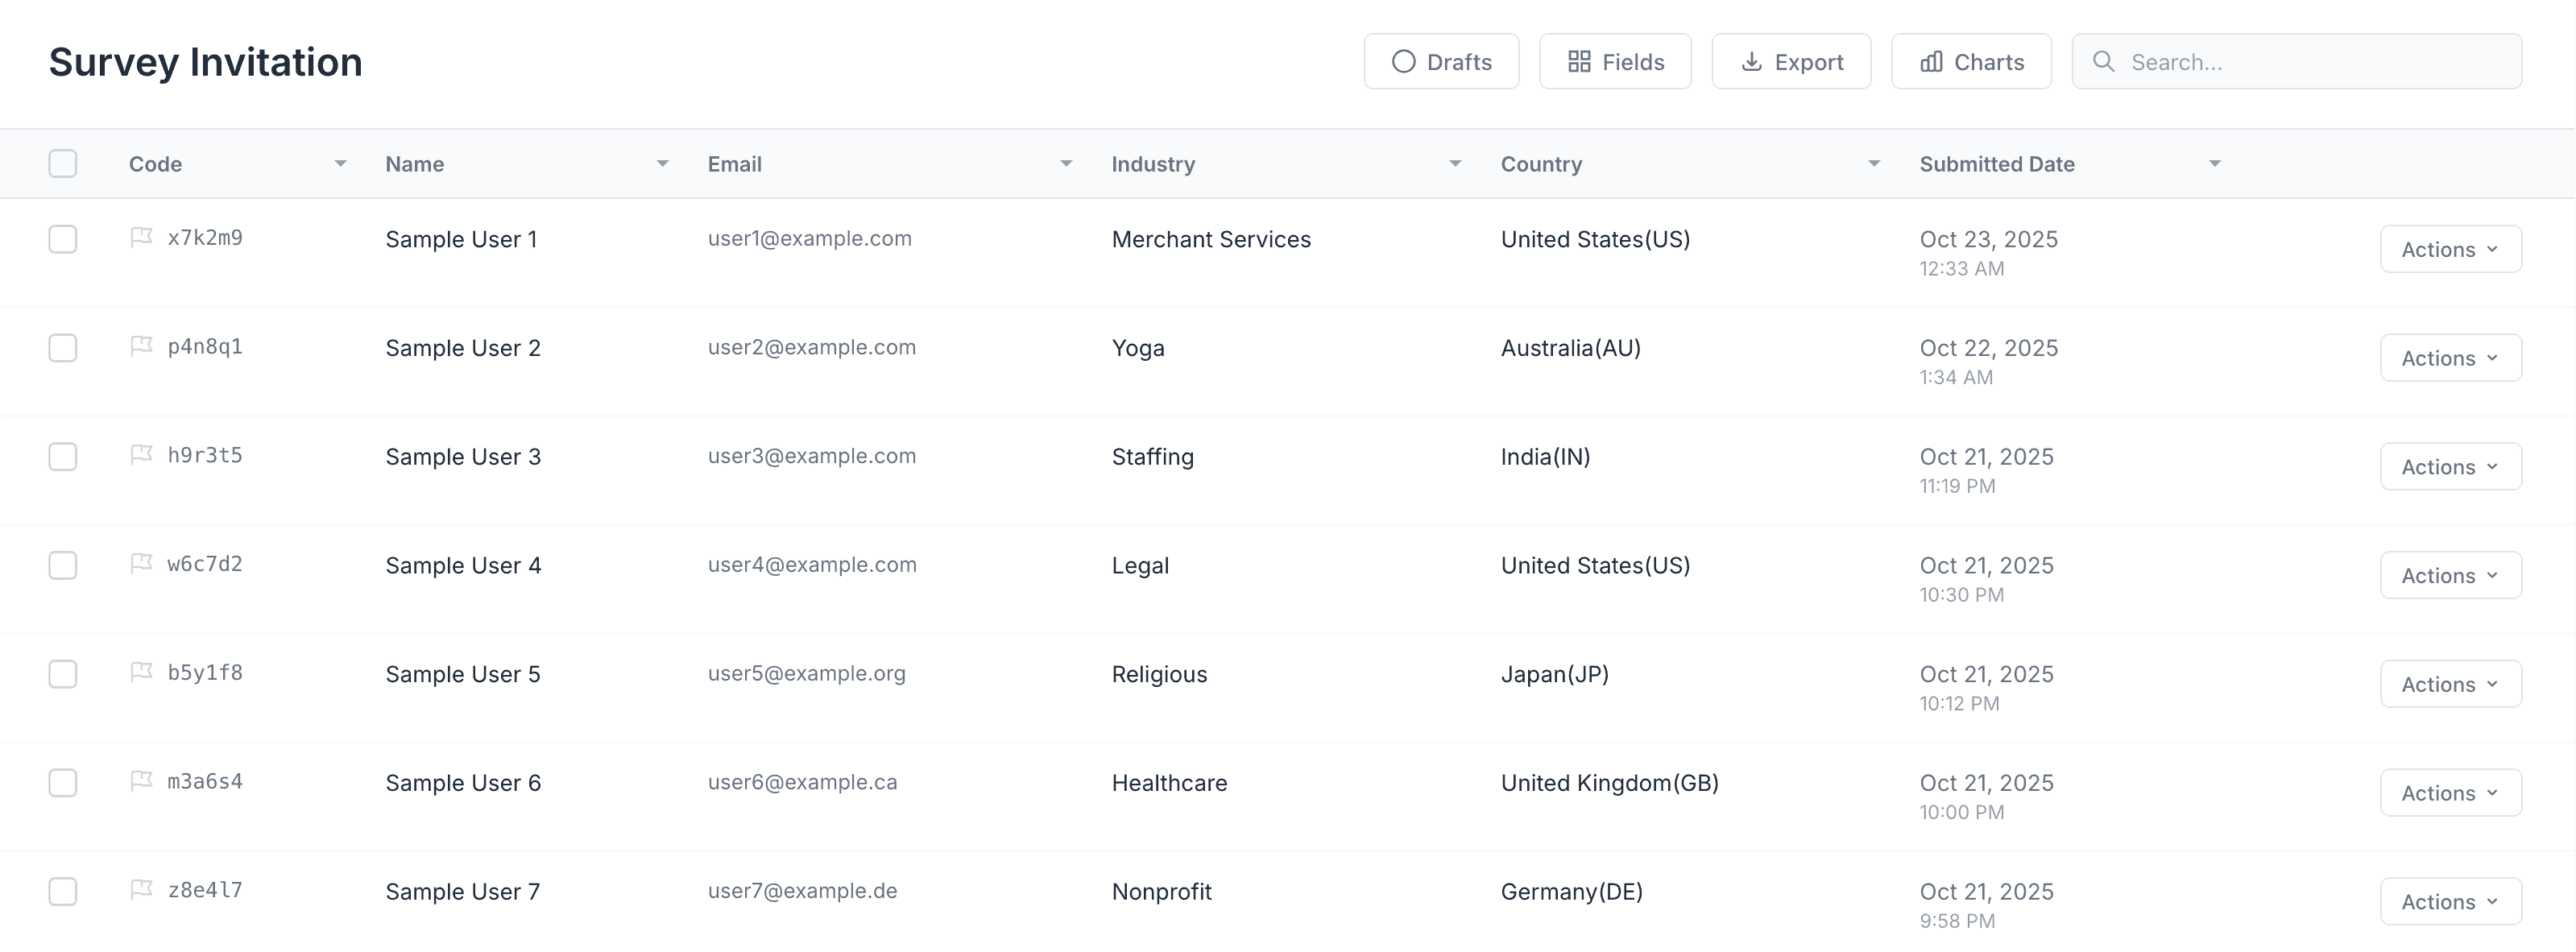Export the survey data
The height and width of the screenshot is (952, 2576).
pos(1790,61)
